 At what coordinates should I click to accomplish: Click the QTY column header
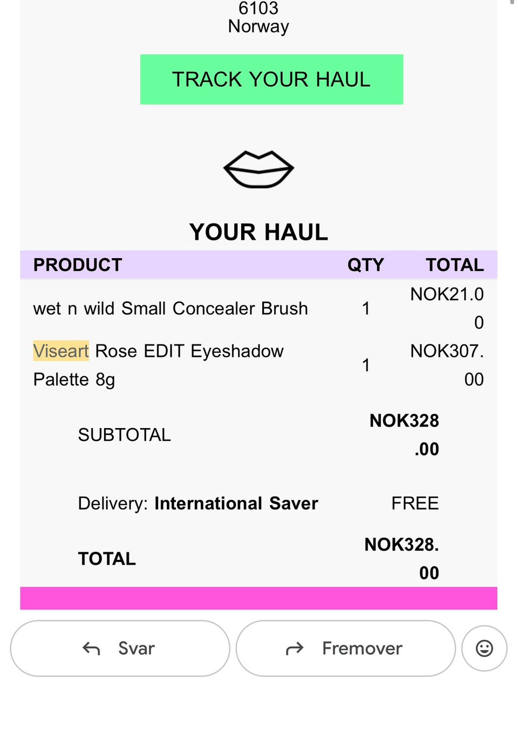tap(365, 265)
